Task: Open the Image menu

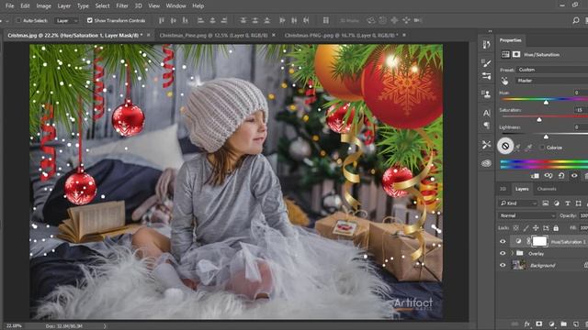Action: (43, 6)
